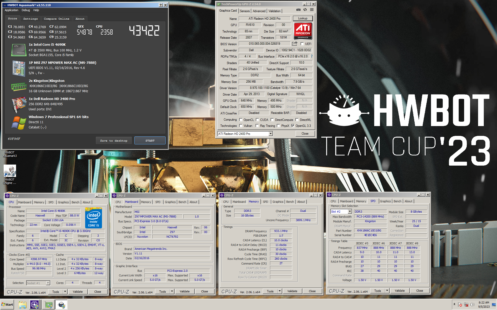Open the Socket #1 selection dropdown
The width and height of the screenshot is (497, 310).
(38, 283)
